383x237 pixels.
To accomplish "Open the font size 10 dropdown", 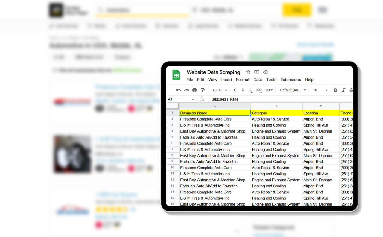I will point(320,90).
